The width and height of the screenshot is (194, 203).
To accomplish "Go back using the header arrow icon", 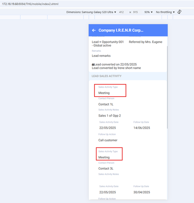I will [x=94, y=30].
